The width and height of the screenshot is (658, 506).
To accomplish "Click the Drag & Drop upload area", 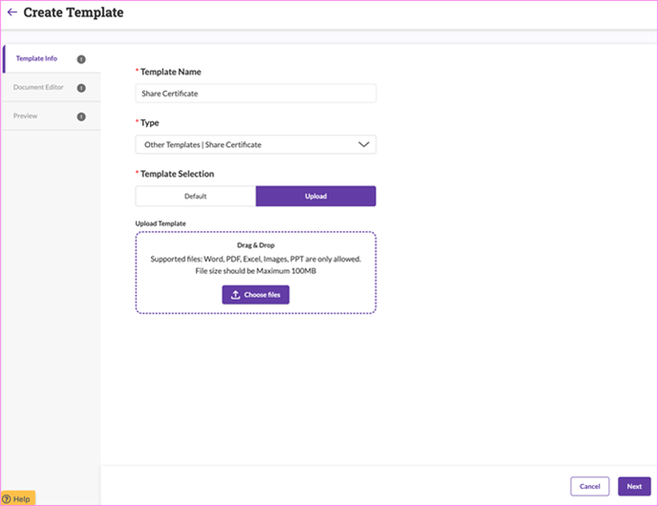I will (256, 273).
